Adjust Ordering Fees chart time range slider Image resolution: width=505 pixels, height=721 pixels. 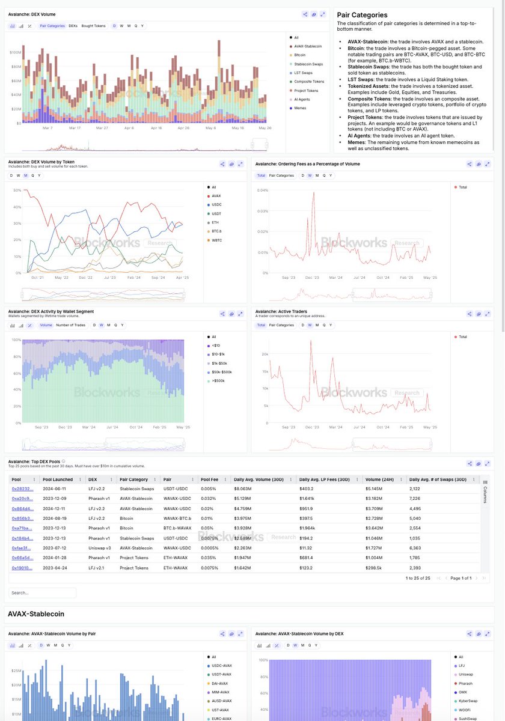point(392,294)
